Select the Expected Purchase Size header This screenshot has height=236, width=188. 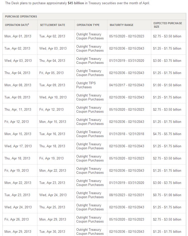pyautogui.click(x=168, y=25)
